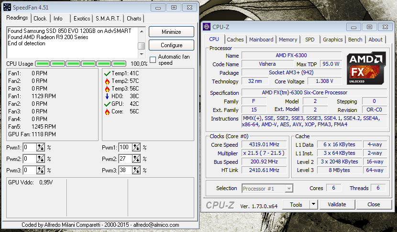Click the Tools button in CPU-Z

tap(296, 204)
